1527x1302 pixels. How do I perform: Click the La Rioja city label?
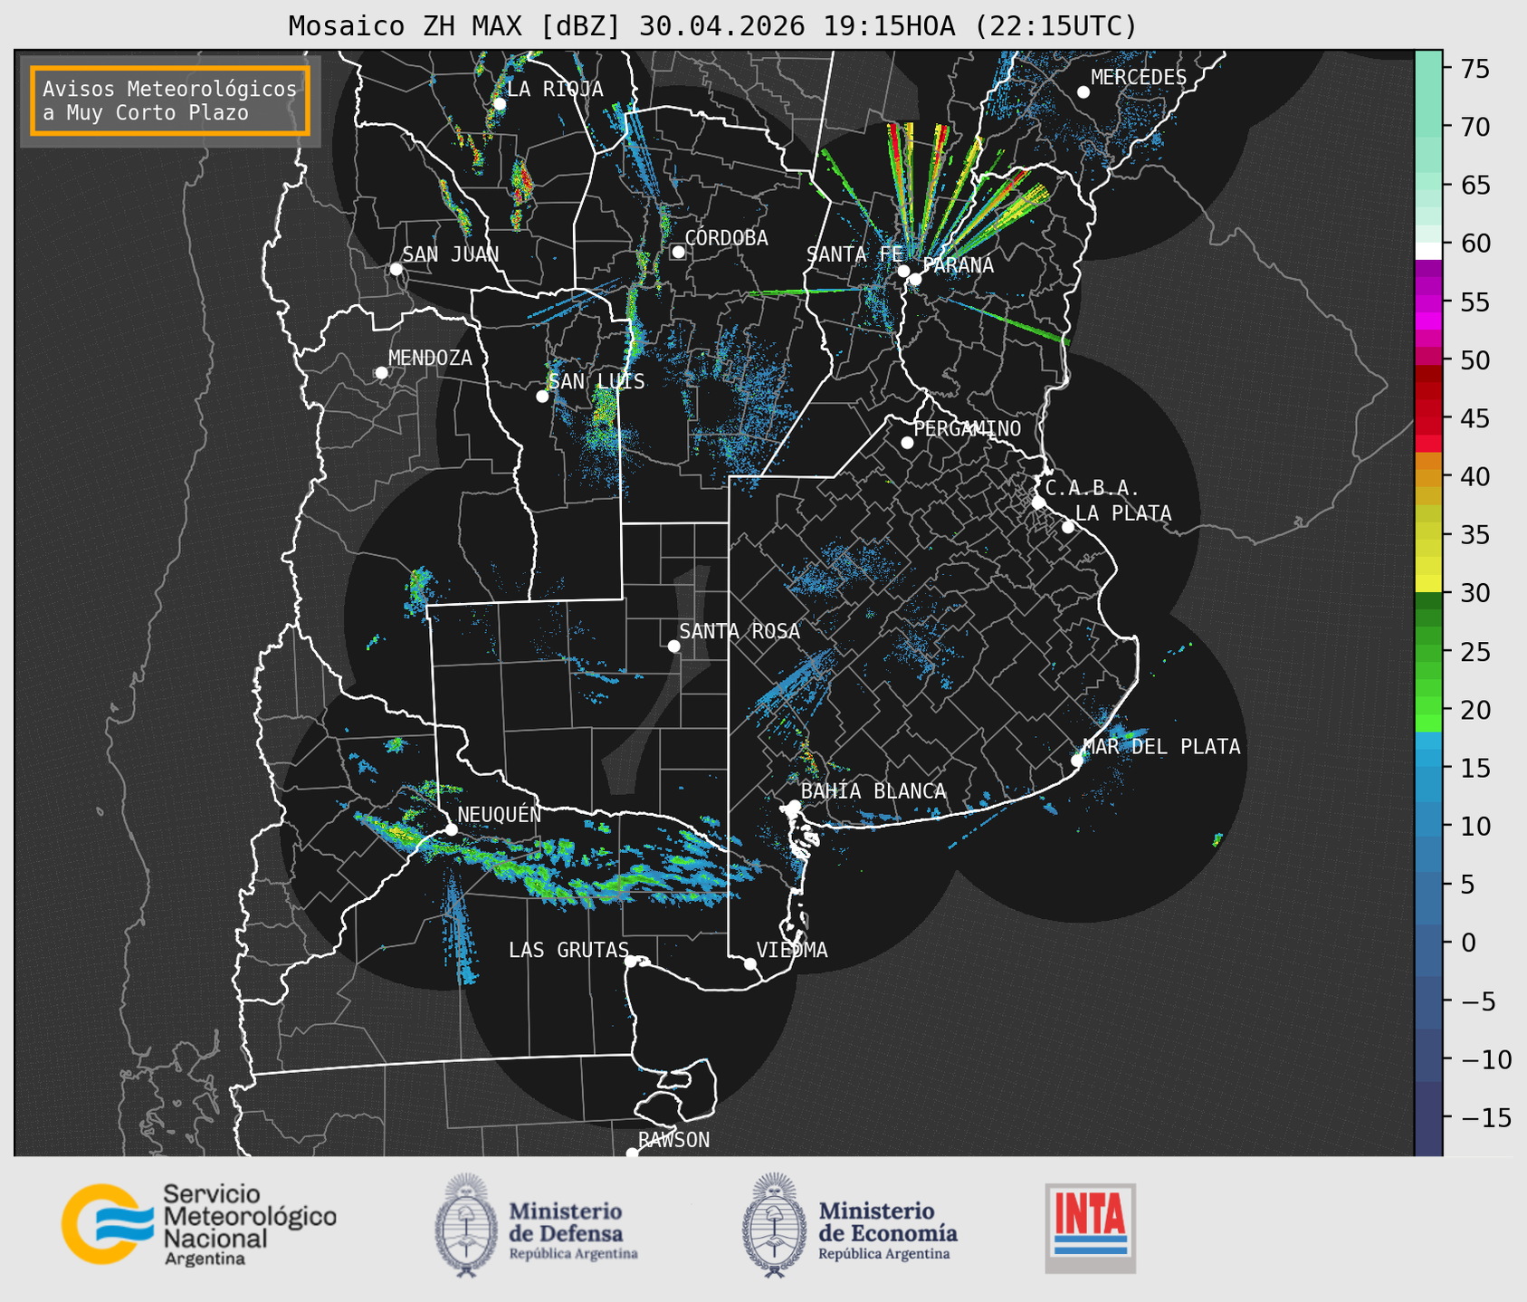click(x=555, y=89)
